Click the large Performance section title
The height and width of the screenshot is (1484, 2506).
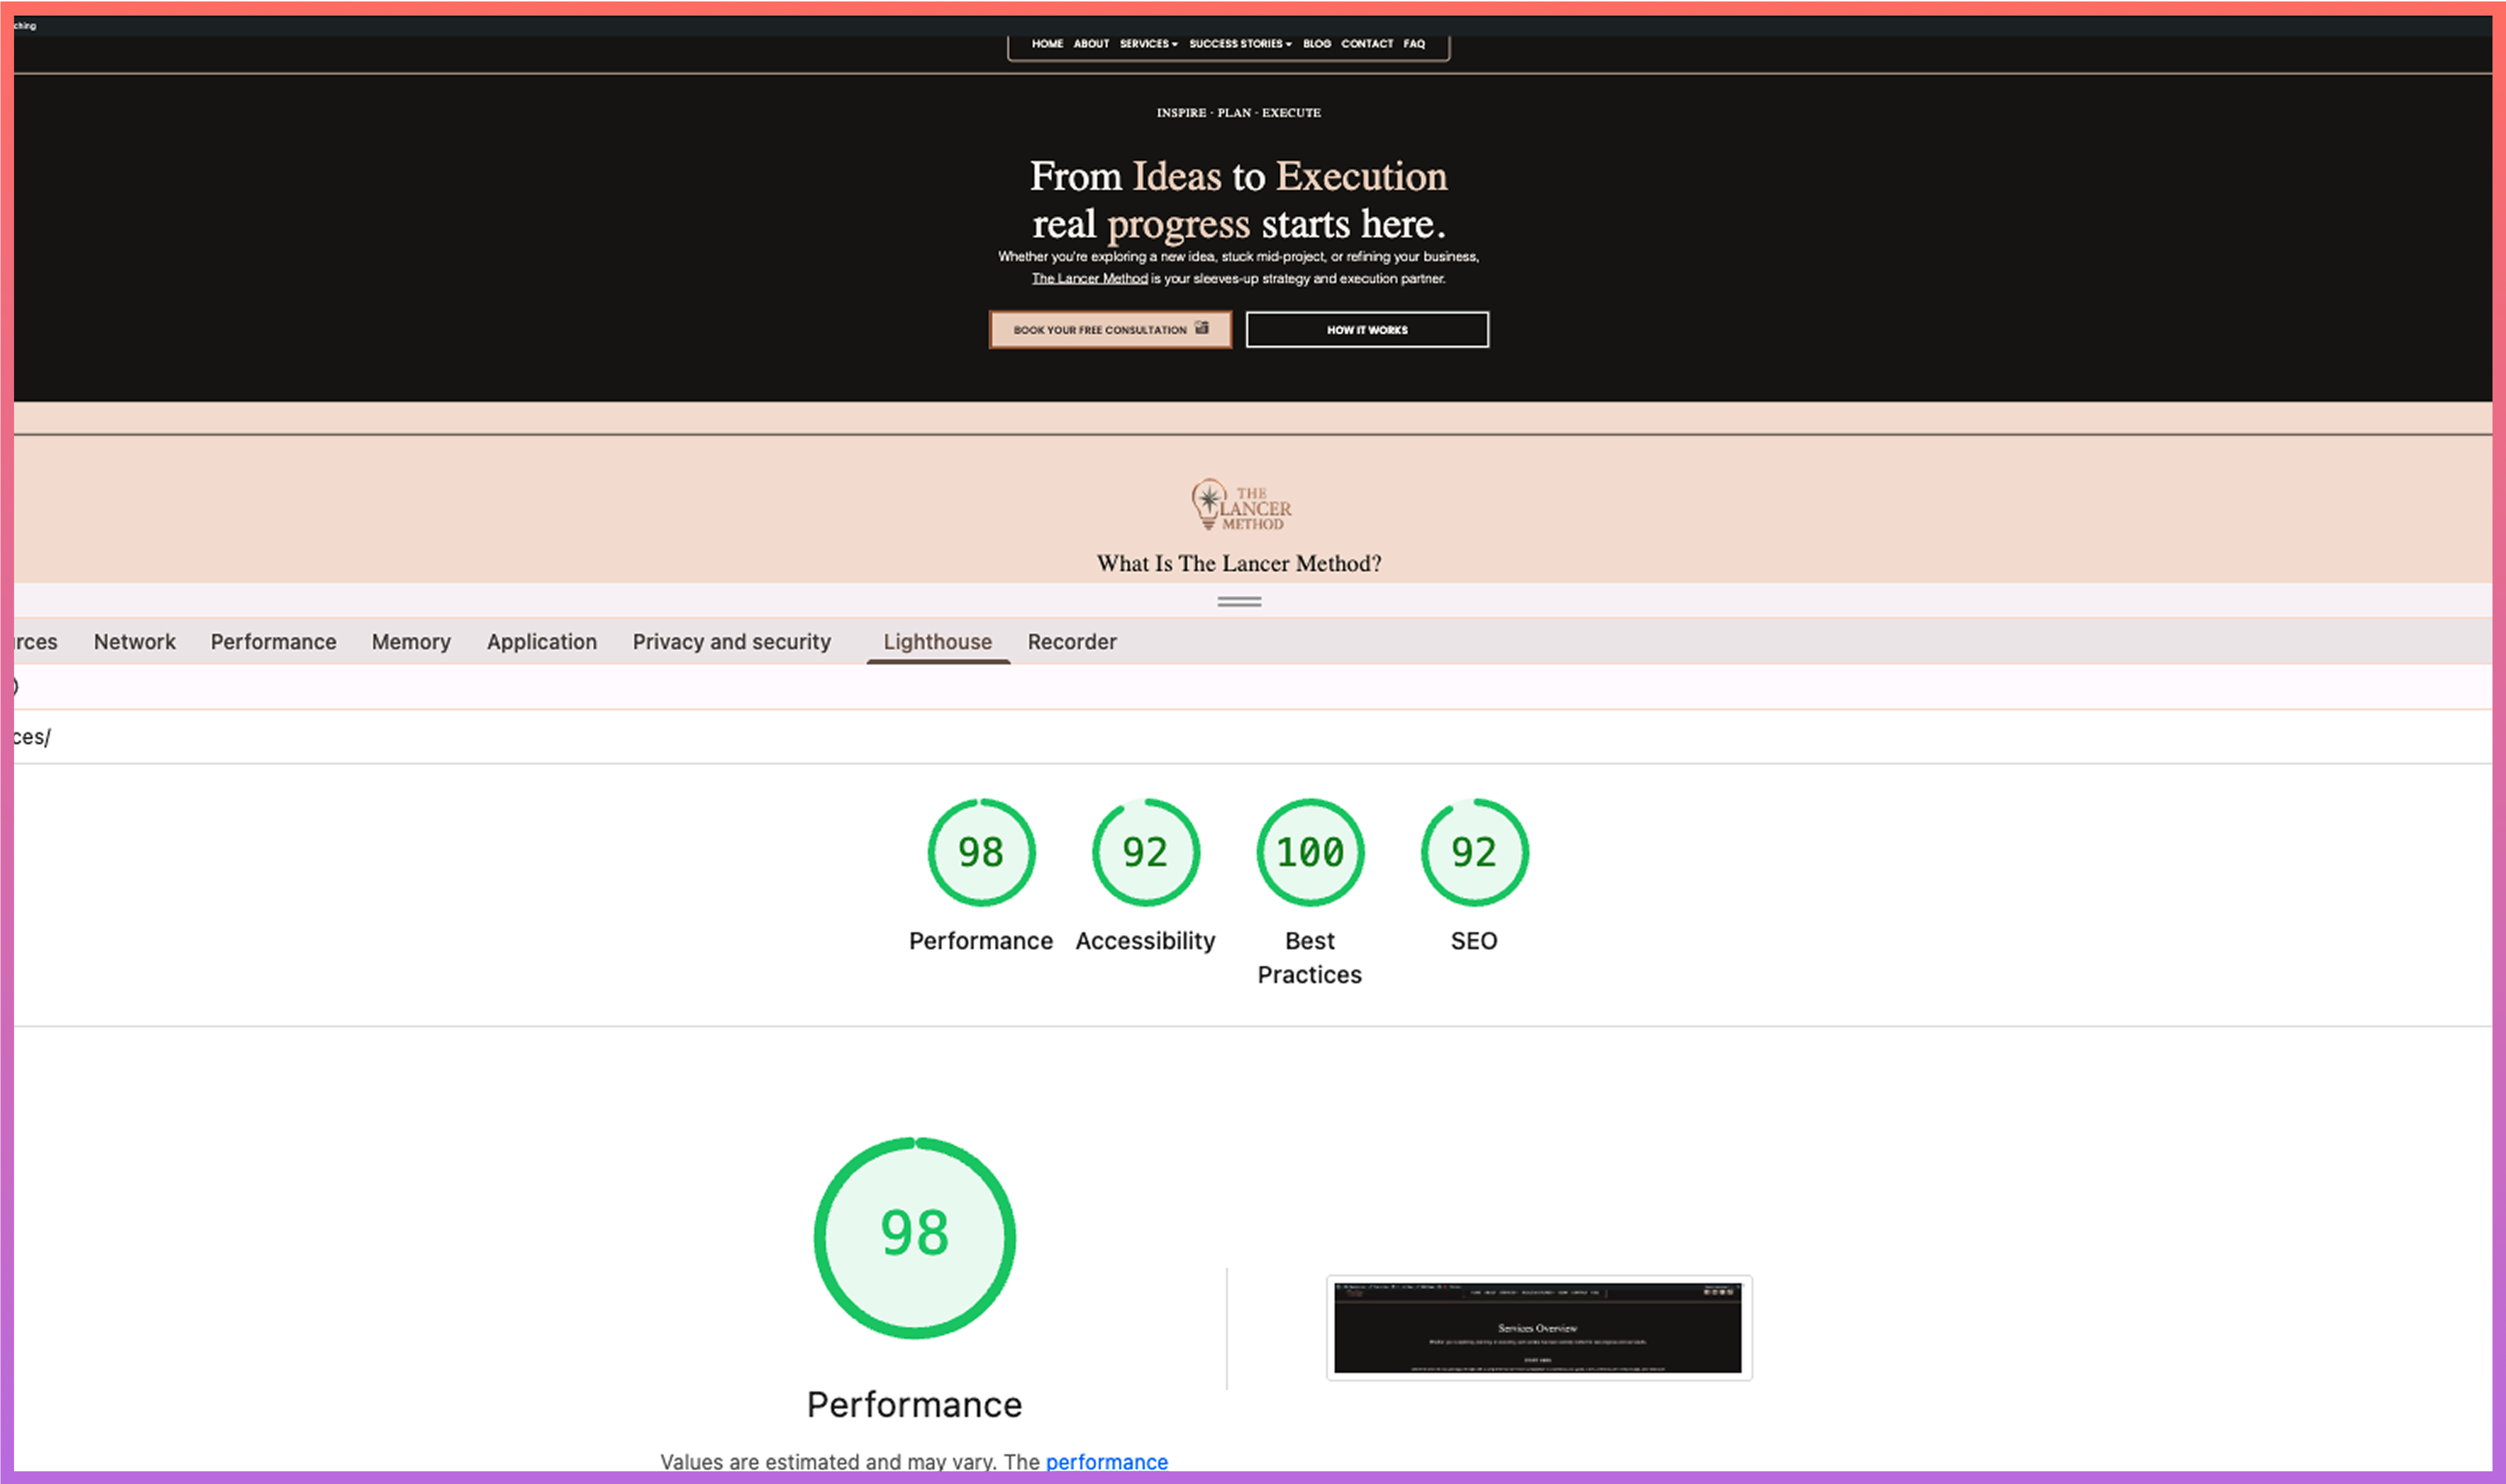point(914,1405)
